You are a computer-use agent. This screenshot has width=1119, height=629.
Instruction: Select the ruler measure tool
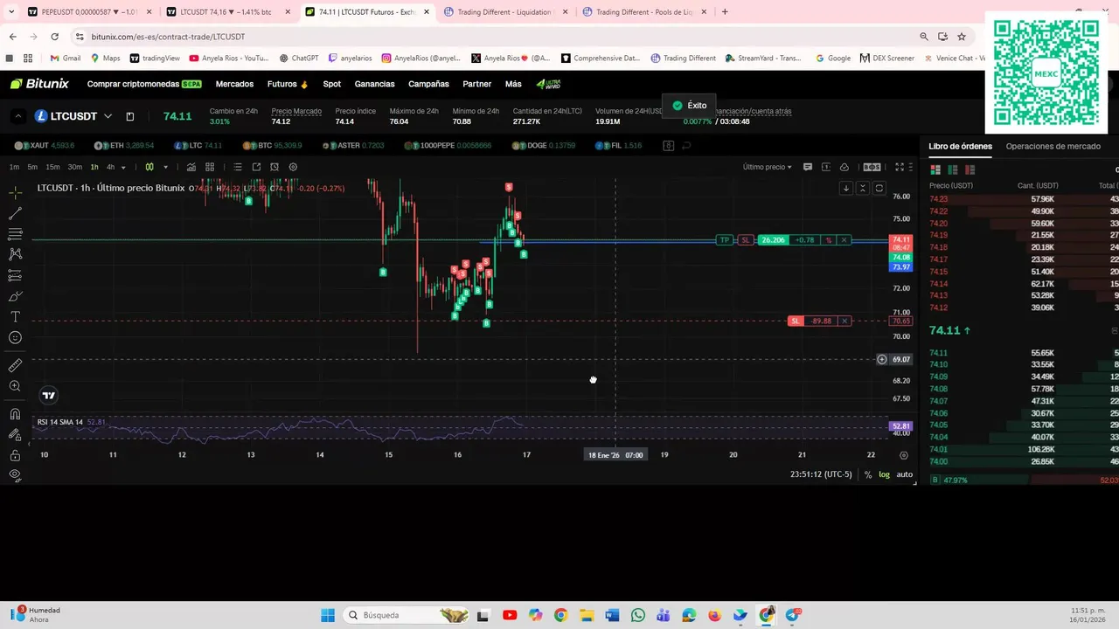tap(15, 365)
